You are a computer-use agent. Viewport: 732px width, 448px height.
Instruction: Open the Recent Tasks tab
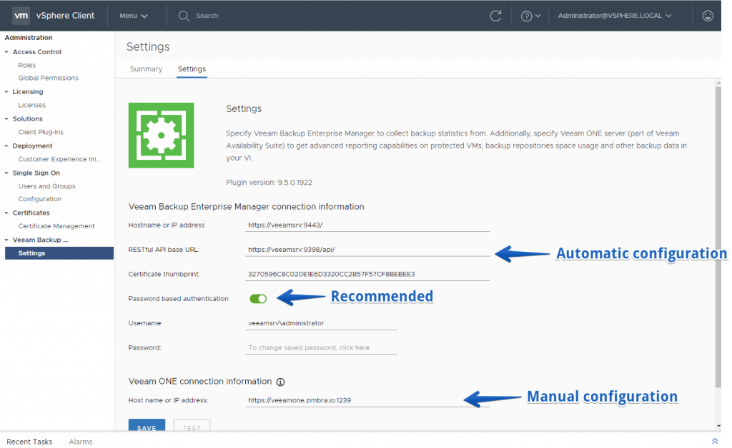29,442
